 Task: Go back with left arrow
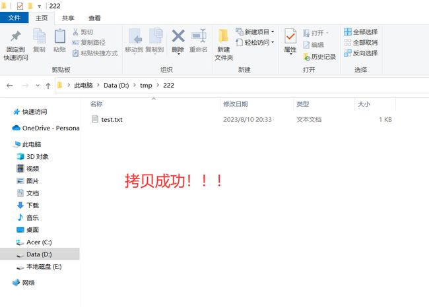pyautogui.click(x=10, y=86)
